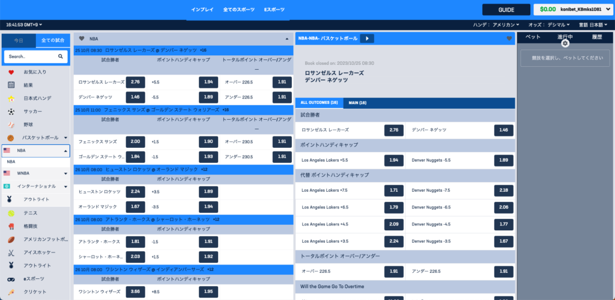The width and height of the screenshot is (615, 300).
Task: Click the search magnifier icon
Action: coord(61,57)
